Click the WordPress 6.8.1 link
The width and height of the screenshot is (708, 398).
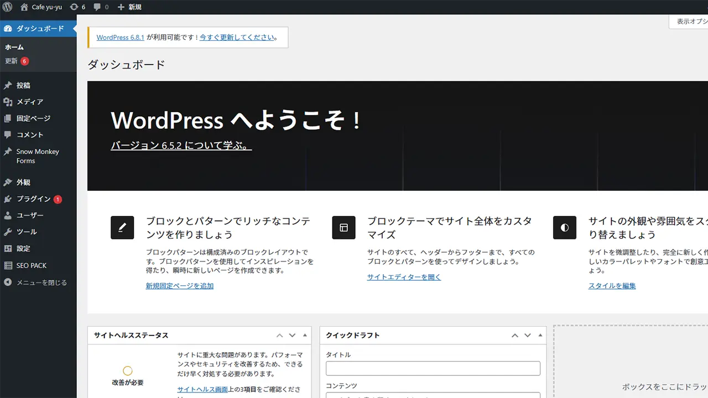[121, 38]
